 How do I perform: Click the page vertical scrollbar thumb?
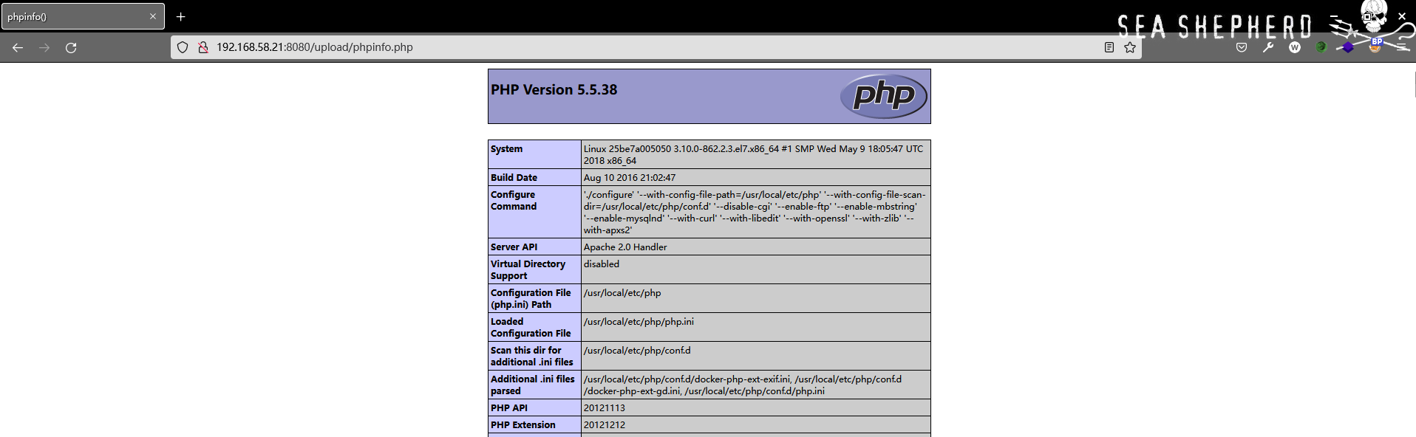coord(1415,85)
